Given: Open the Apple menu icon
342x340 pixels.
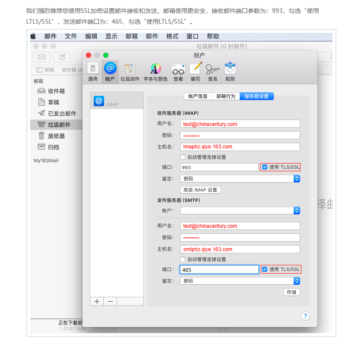Looking at the screenshot, I should tap(33, 36).
